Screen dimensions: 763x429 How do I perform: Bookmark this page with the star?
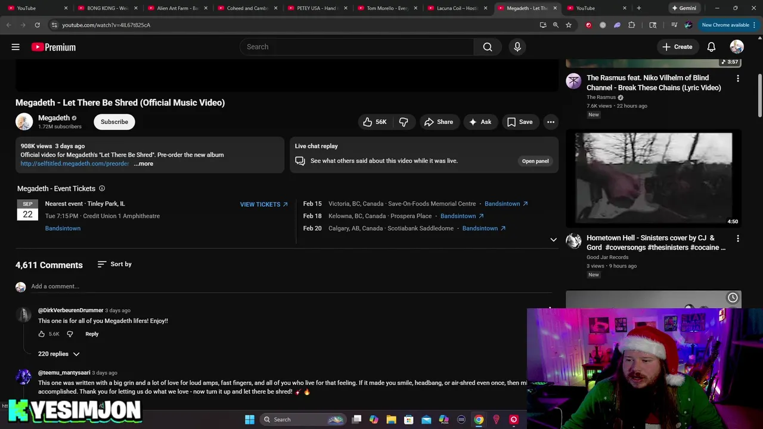coord(569,25)
